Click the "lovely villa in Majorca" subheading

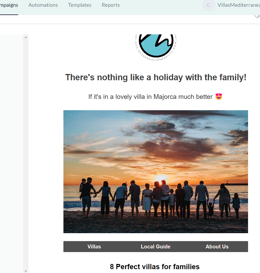pyautogui.click(x=150, y=97)
